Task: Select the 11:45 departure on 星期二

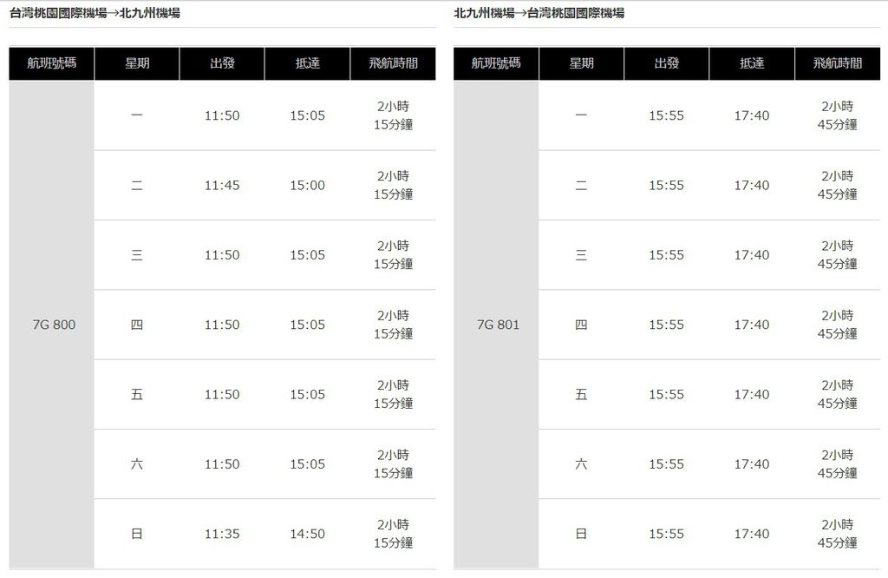Action: [x=222, y=186]
